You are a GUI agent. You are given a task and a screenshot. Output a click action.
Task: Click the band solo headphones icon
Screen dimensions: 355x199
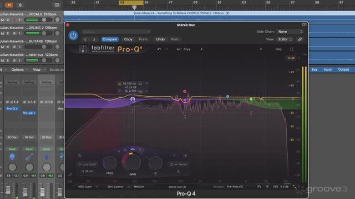click(140, 84)
